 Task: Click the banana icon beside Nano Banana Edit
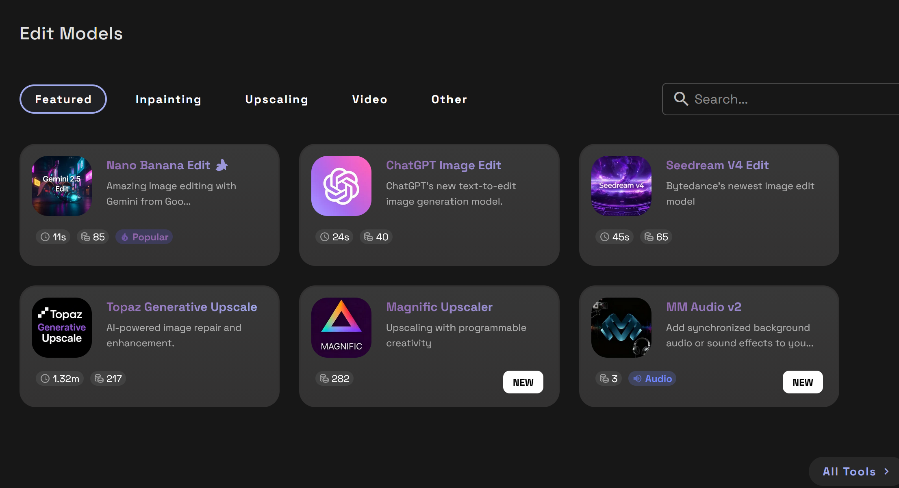222,165
